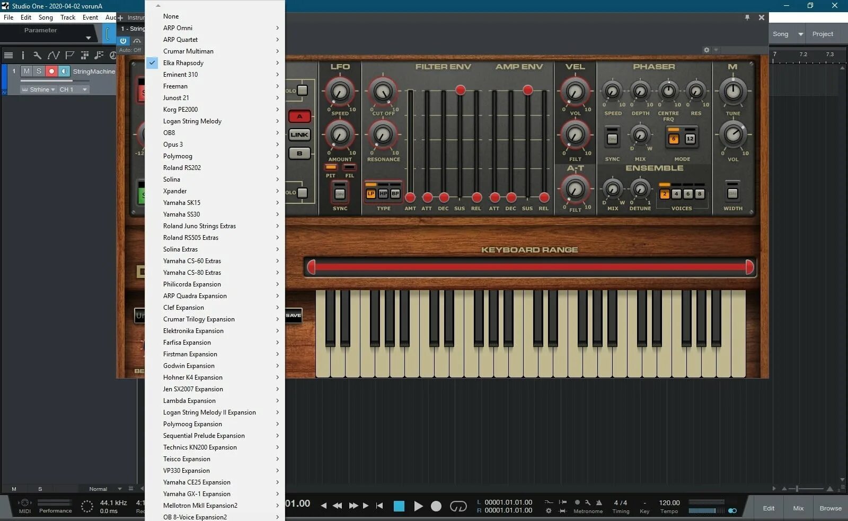Open the Parameter dropdown arrow
This screenshot has width=848, height=521.
click(88, 38)
